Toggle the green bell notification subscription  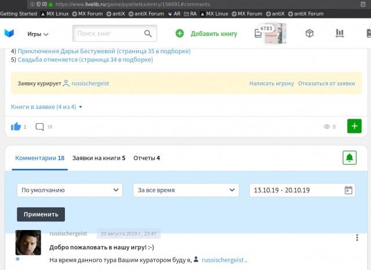350,158
